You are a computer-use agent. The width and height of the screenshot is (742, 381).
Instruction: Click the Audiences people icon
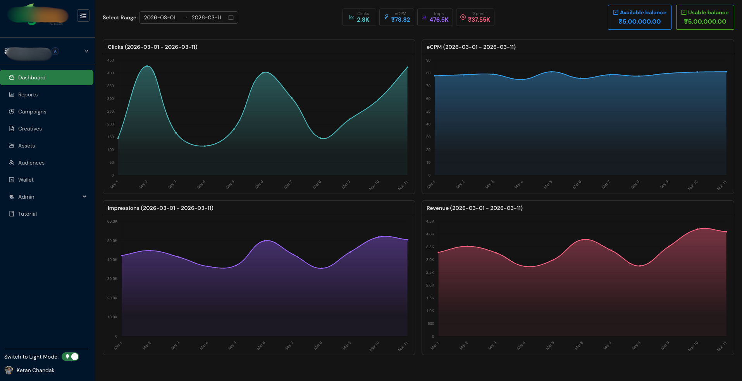[12, 163]
